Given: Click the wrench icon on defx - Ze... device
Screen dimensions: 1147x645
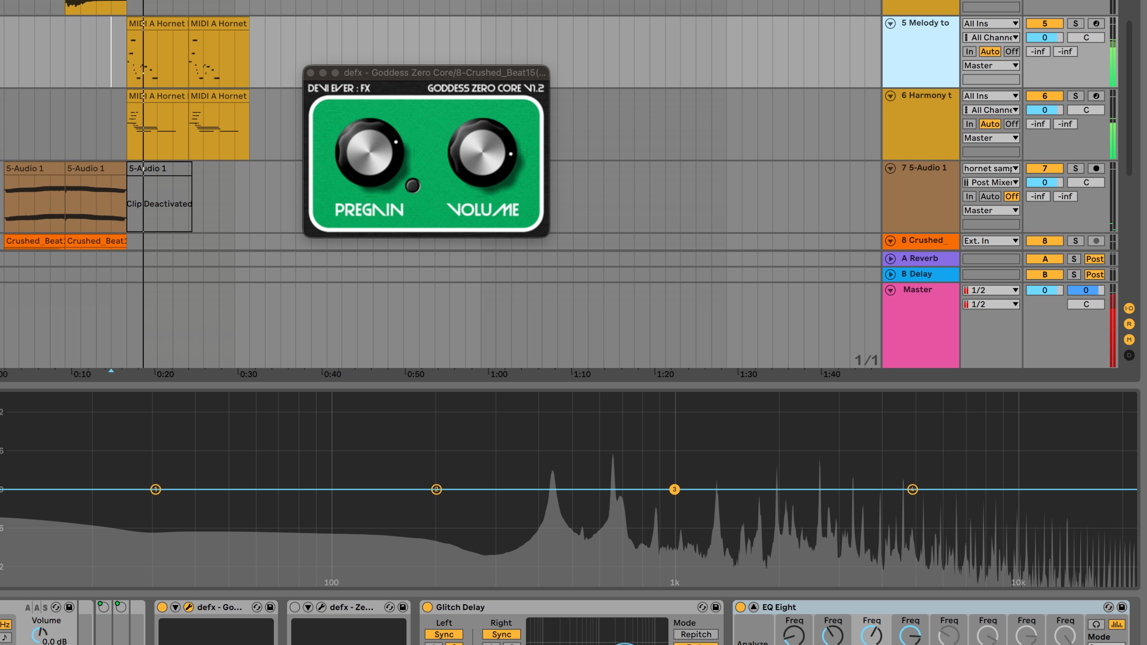Looking at the screenshot, I should coord(321,607).
